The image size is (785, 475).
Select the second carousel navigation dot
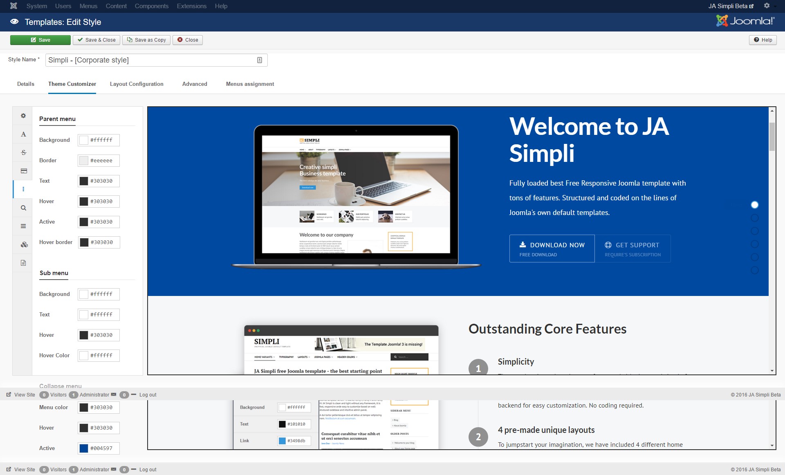(x=754, y=218)
